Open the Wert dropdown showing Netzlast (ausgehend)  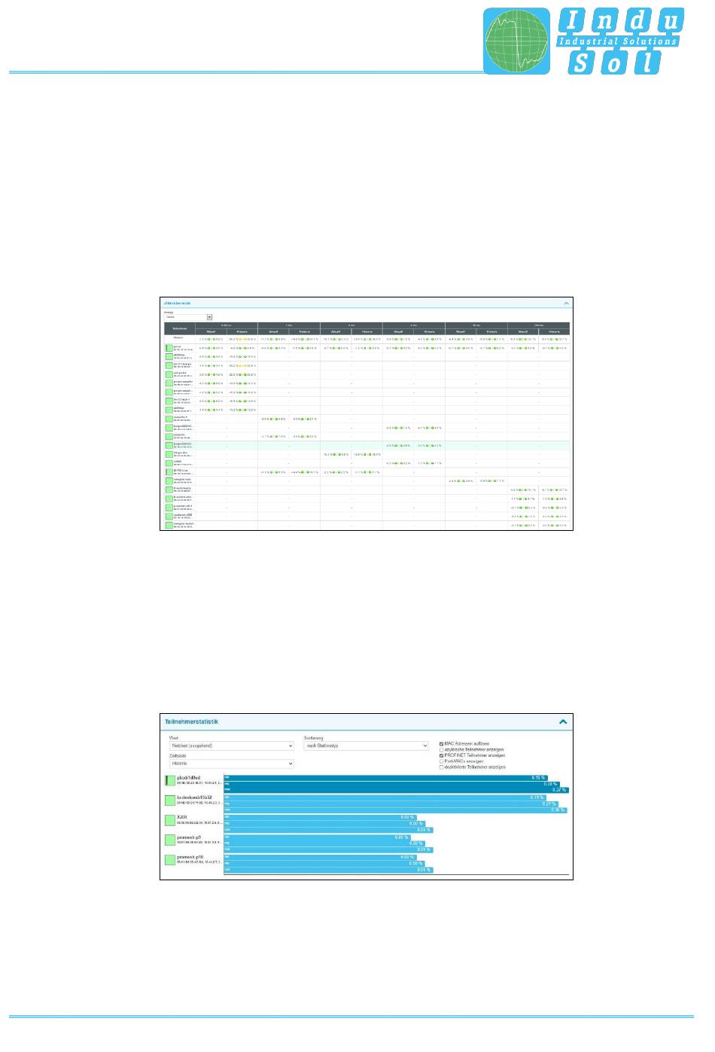pos(230,746)
